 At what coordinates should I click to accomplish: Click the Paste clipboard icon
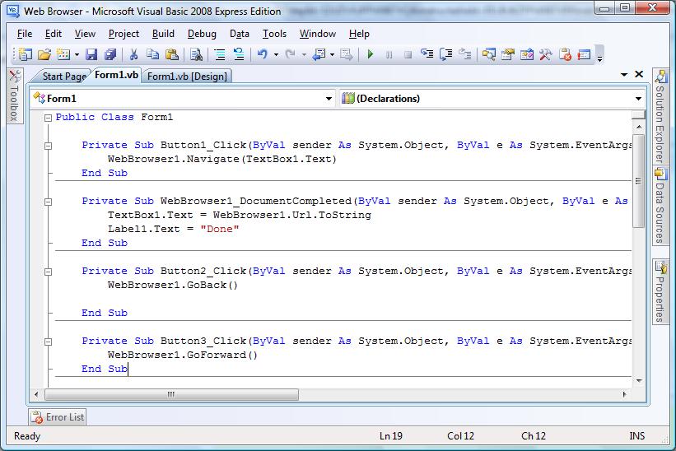pos(171,54)
